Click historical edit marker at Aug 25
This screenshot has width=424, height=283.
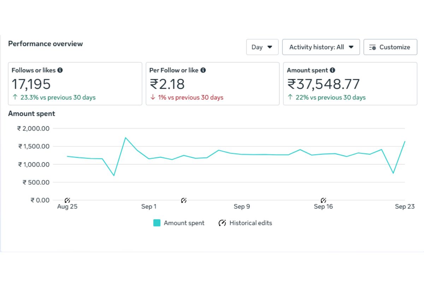coord(67,200)
